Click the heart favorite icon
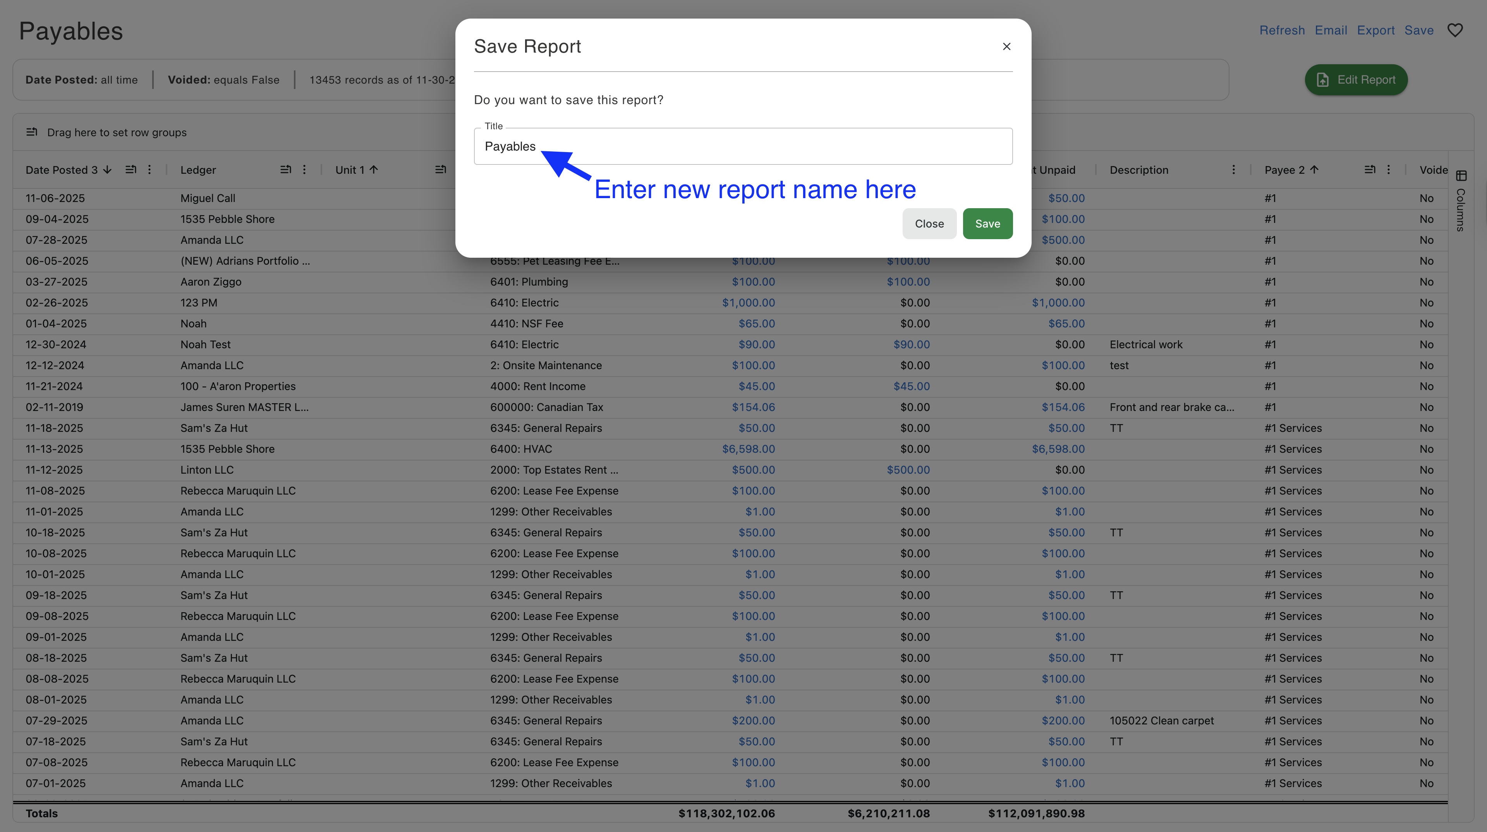The height and width of the screenshot is (832, 1487). [x=1455, y=30]
